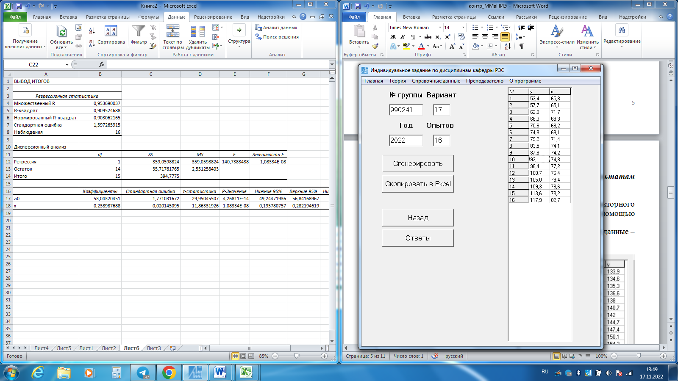Open Преподавателю menu in the РЭС program
This screenshot has width=678, height=381.
(x=485, y=81)
